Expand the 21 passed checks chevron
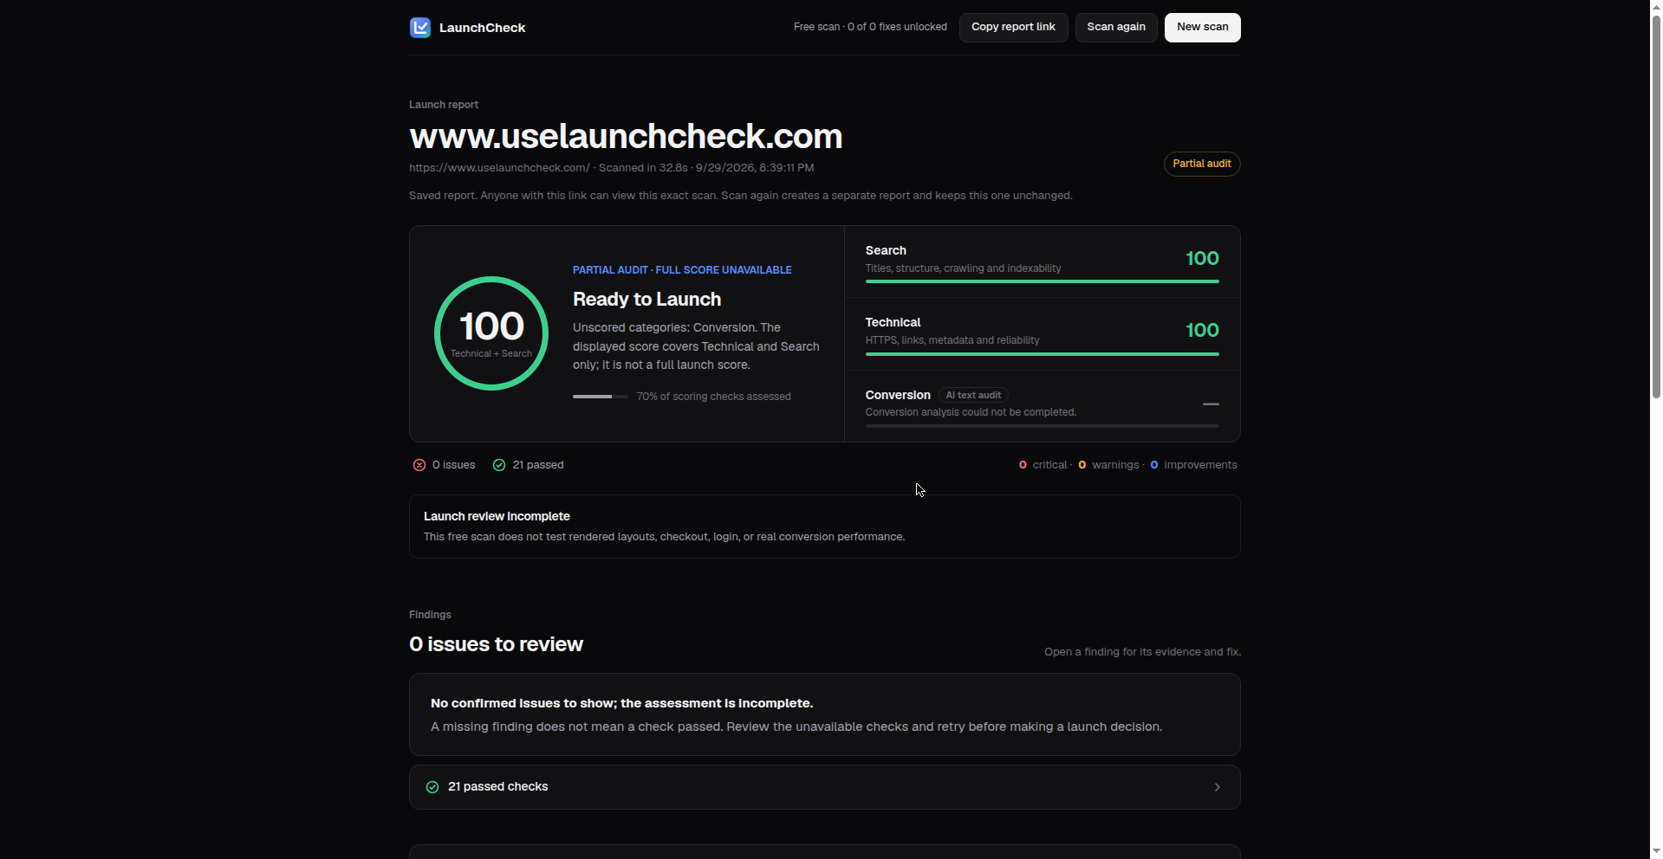Screen dimensions: 1663x859 click(1218, 787)
